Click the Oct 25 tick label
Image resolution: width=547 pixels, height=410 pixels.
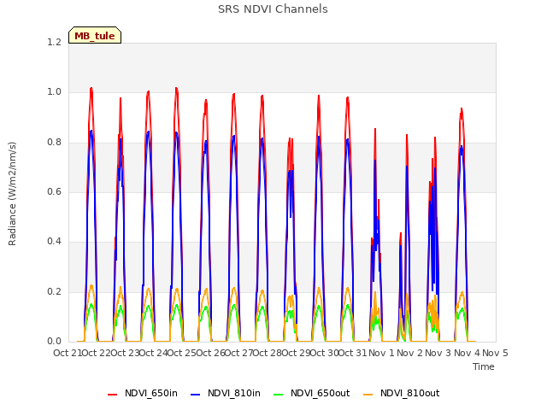[x=182, y=353]
